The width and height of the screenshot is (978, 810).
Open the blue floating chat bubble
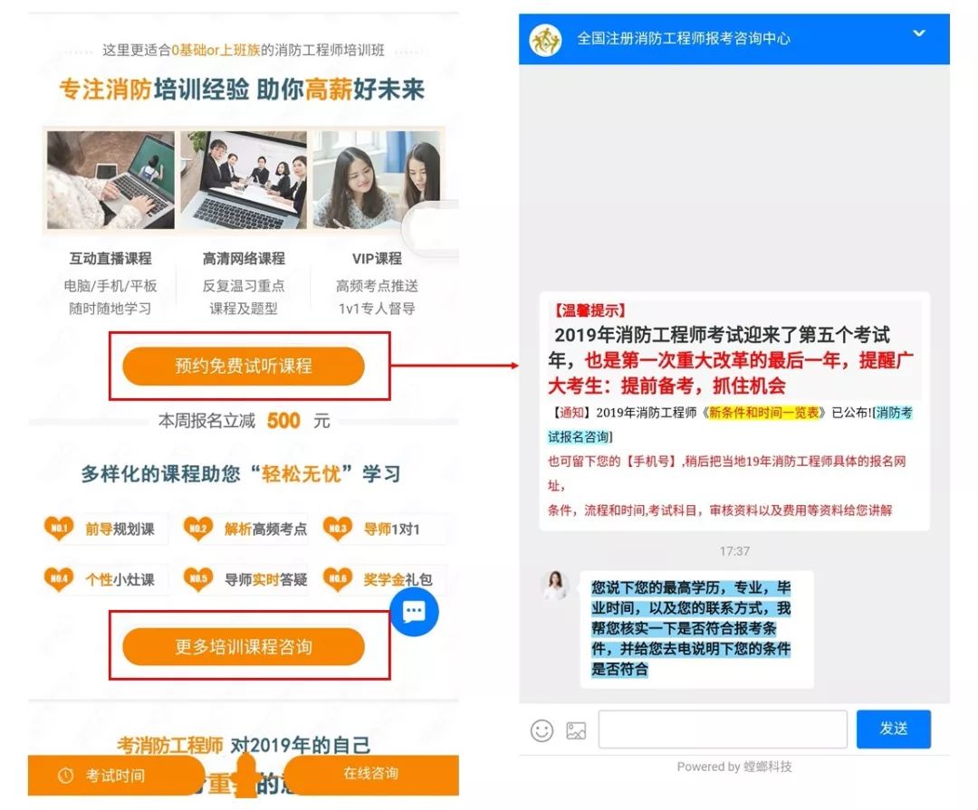[414, 613]
